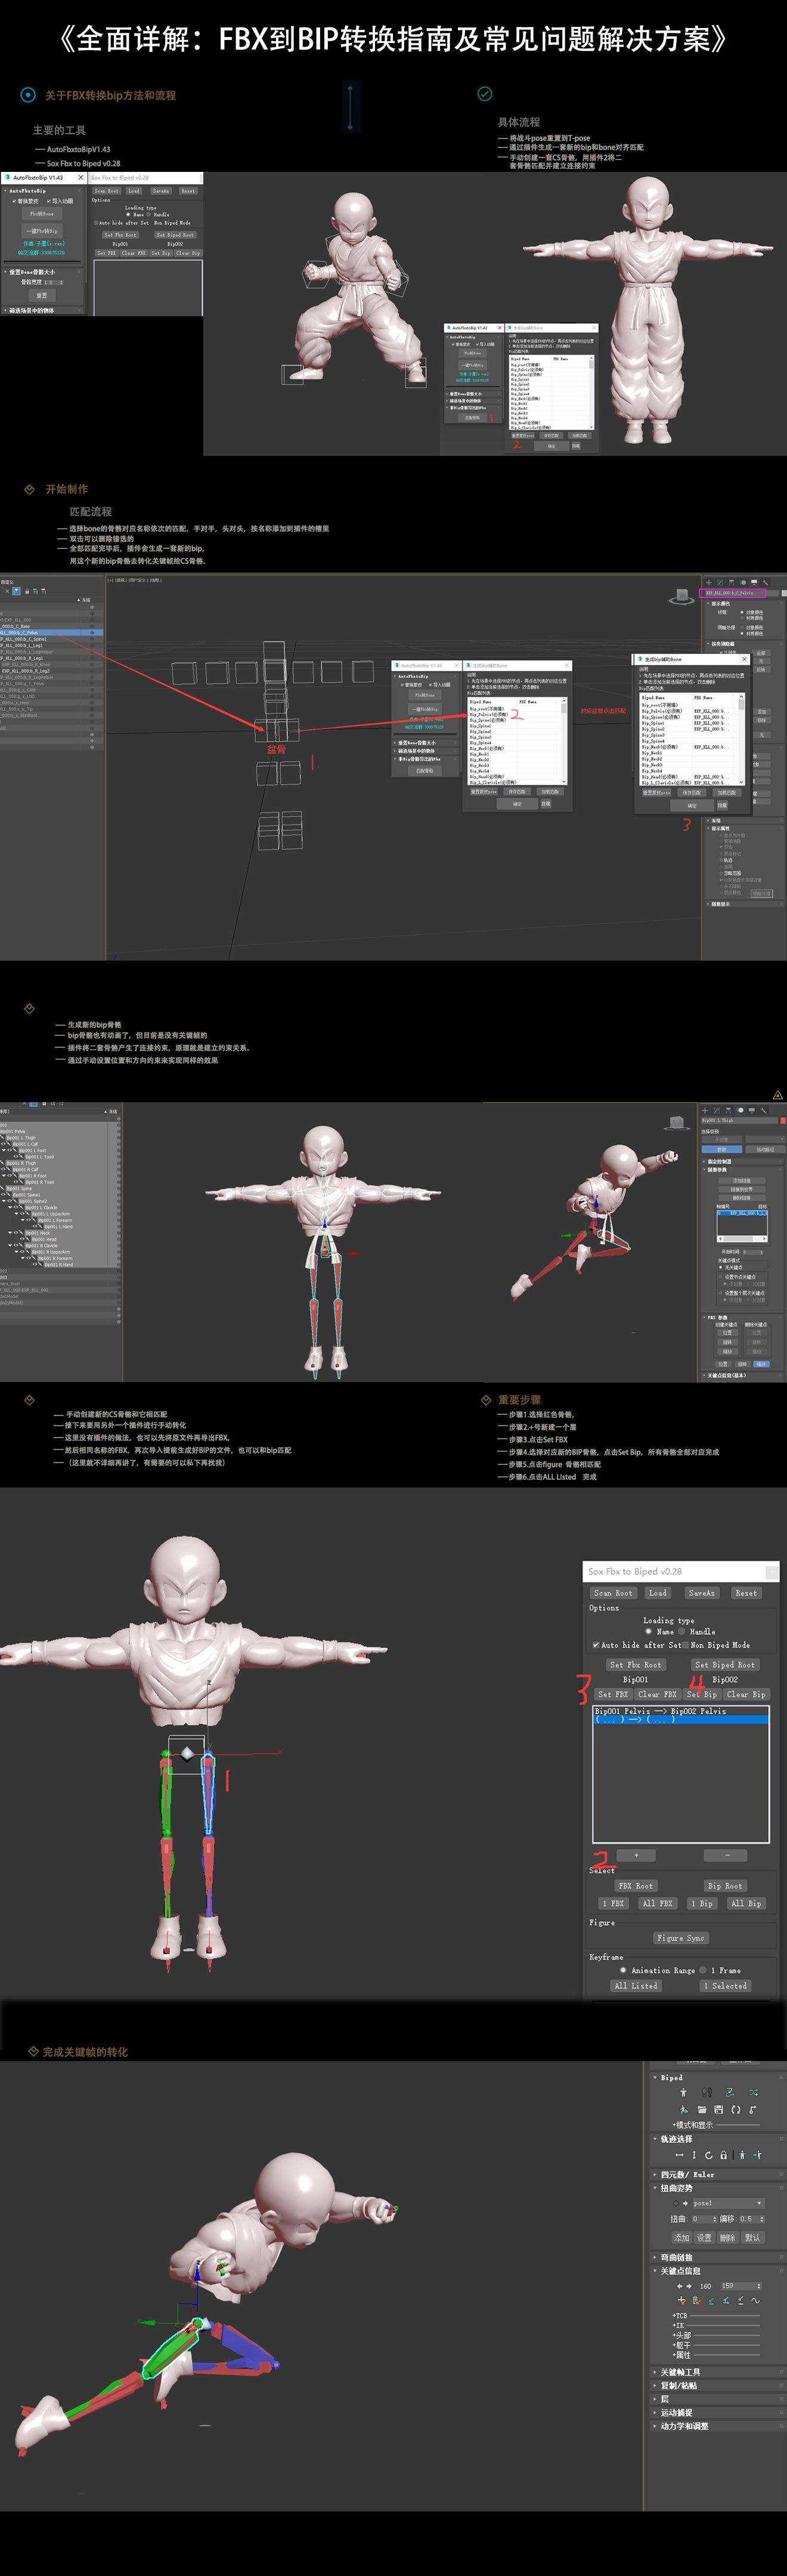Click Scan Root in large Sox panel
The height and width of the screenshot is (2576, 787).
[x=614, y=1593]
